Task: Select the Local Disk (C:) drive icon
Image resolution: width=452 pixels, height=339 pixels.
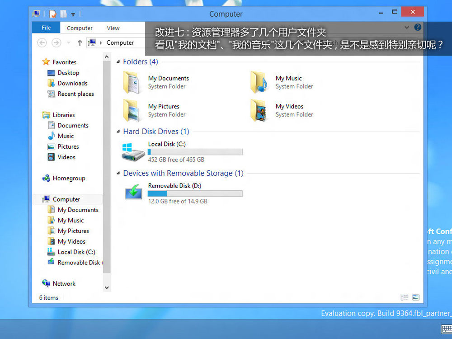Action: coord(133,152)
